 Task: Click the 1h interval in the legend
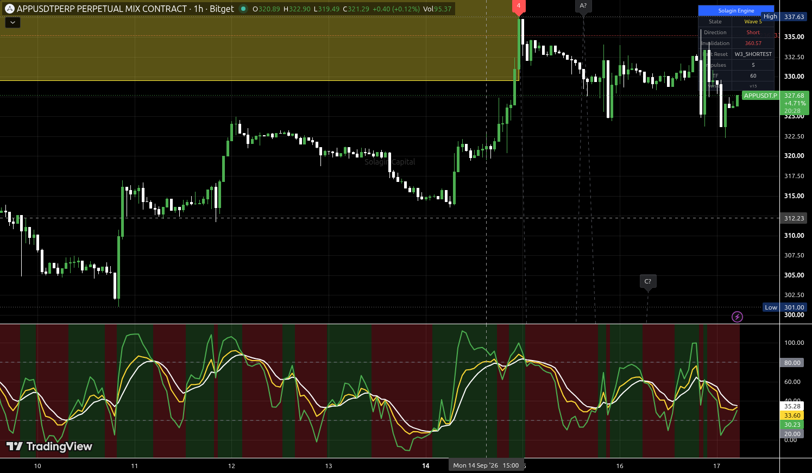(x=198, y=9)
